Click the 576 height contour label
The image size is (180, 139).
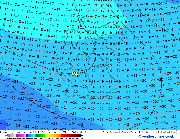[75, 74]
